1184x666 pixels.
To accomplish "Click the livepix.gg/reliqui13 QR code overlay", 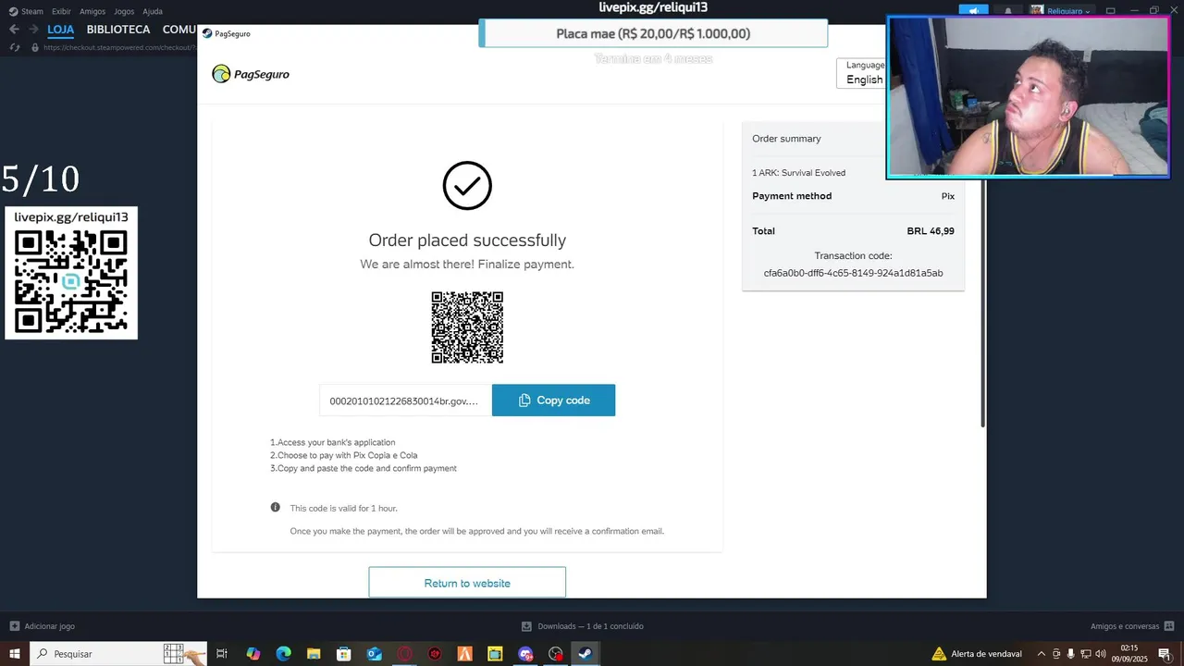I will 71,281.
